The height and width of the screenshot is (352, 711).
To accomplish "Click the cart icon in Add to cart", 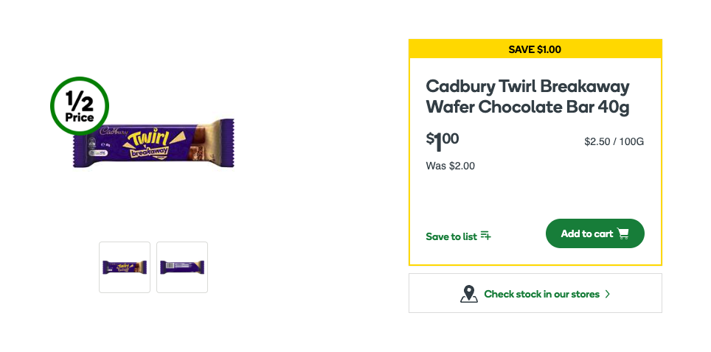I will coord(623,233).
